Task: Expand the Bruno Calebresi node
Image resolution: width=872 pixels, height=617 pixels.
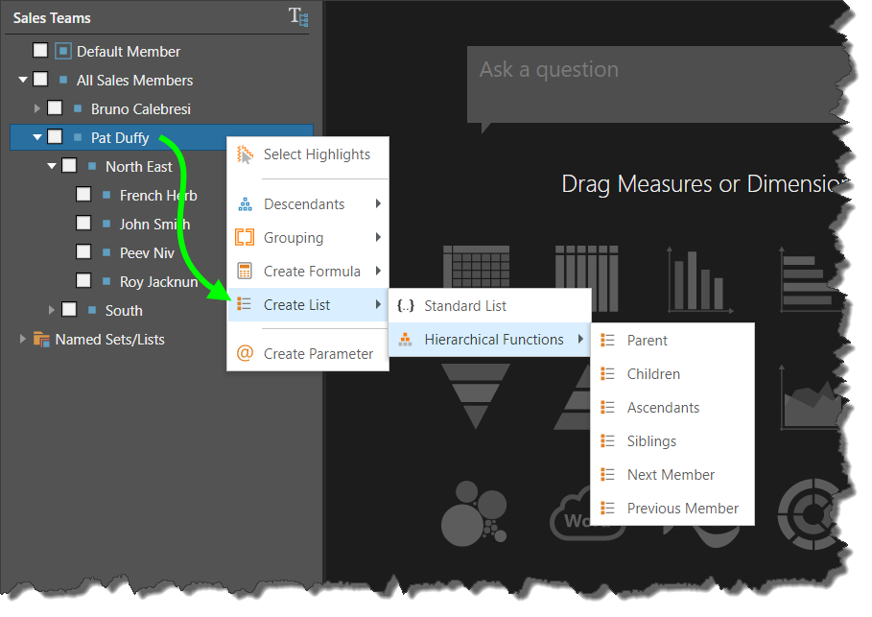Action: [36, 108]
